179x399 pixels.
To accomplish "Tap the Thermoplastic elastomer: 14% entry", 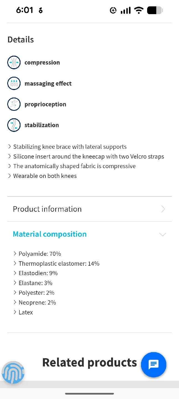I will pyautogui.click(x=59, y=264).
